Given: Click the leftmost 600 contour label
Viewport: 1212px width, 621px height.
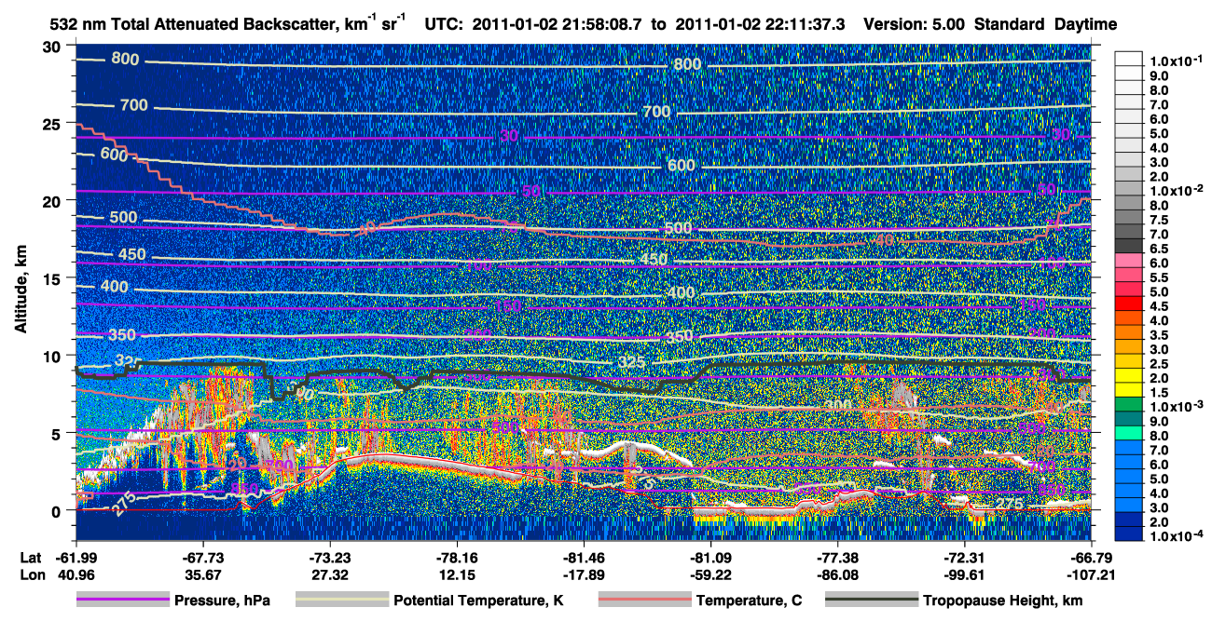Looking at the screenshot, I should coord(113,155).
